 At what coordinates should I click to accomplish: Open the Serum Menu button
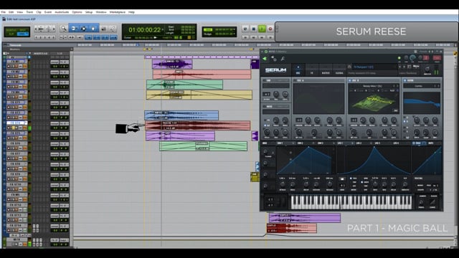[x=416, y=67]
